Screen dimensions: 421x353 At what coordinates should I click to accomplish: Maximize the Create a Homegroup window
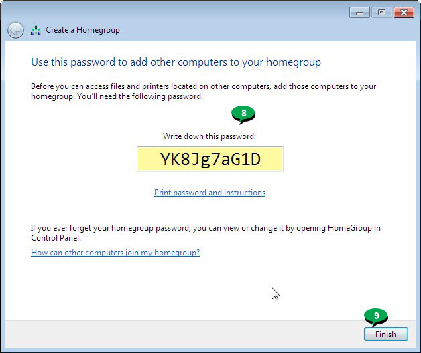[x=381, y=13]
